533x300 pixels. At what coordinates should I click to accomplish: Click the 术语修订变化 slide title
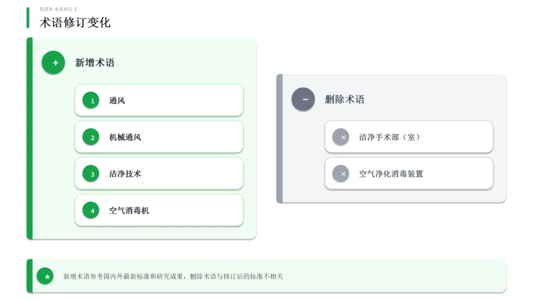point(75,22)
